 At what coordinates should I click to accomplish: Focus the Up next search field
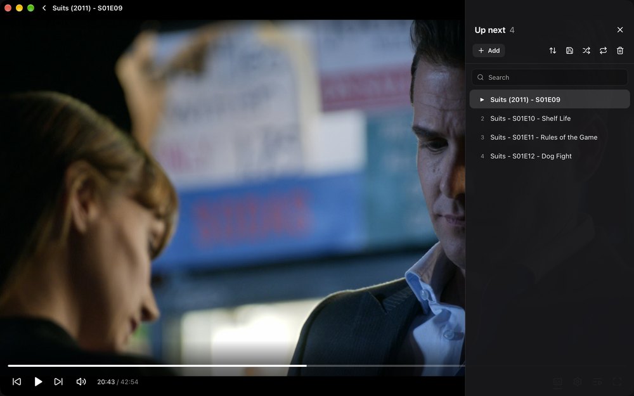[550, 77]
